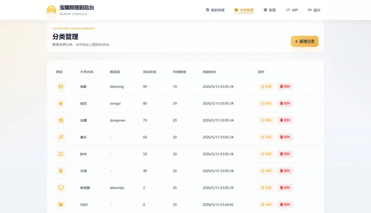Delete the 文档 category
Image resolution: width=371 pixels, height=213 pixels.
pos(285,171)
